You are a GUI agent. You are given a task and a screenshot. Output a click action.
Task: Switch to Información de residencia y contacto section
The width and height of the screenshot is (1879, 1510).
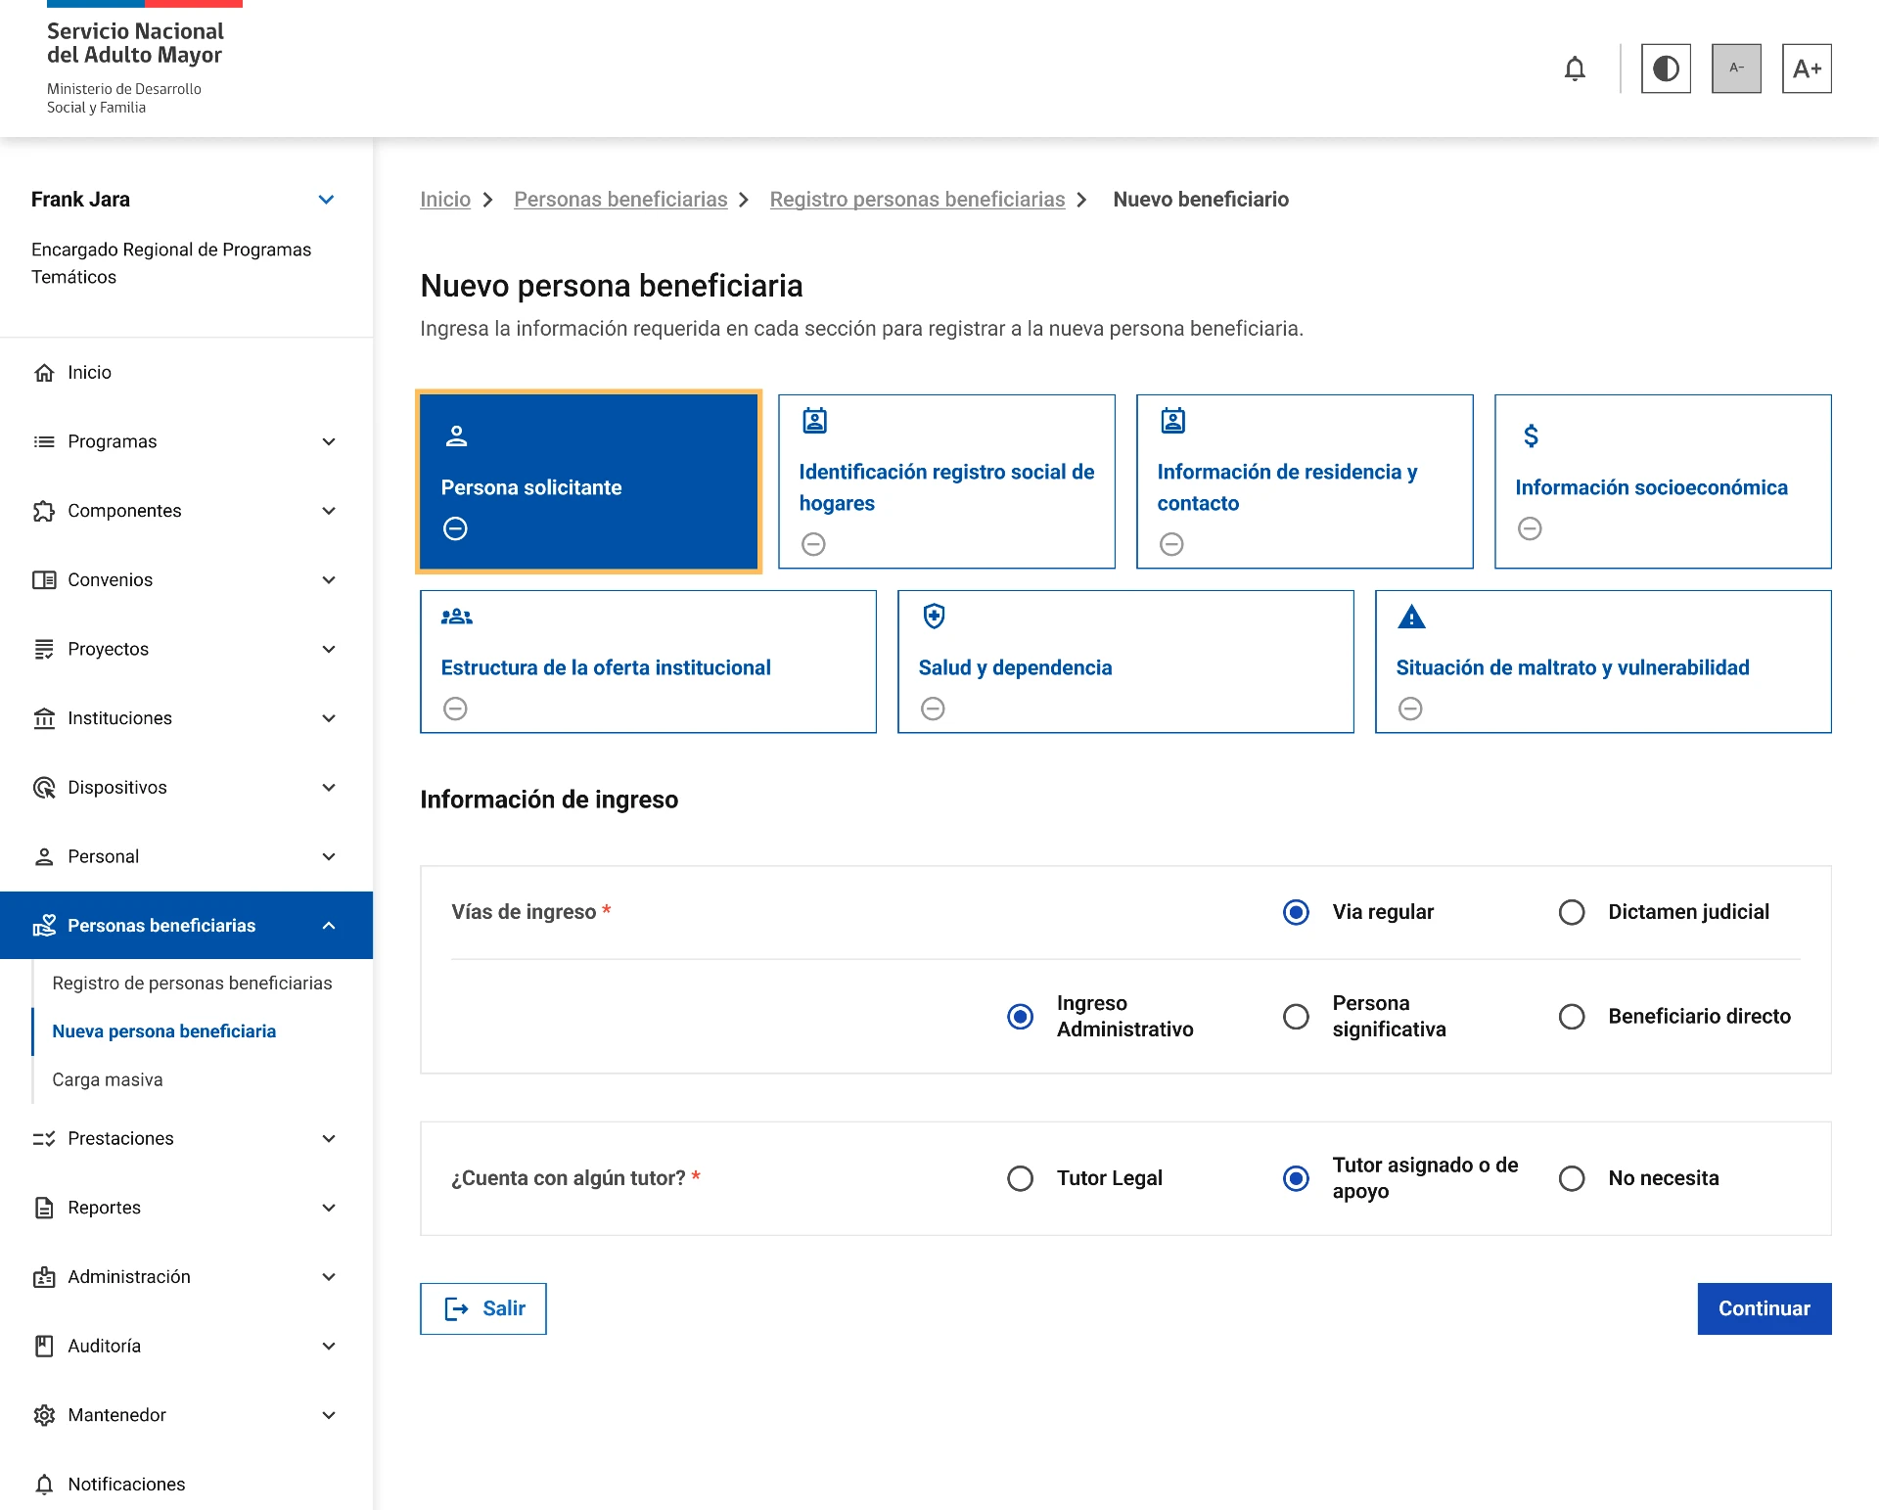[1305, 481]
